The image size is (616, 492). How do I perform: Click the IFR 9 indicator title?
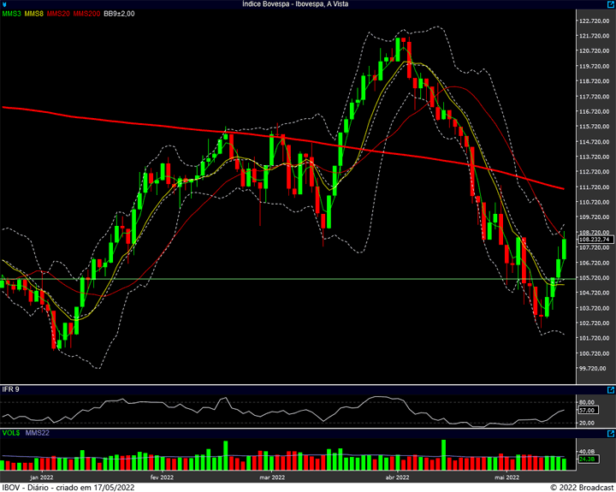point(11,389)
